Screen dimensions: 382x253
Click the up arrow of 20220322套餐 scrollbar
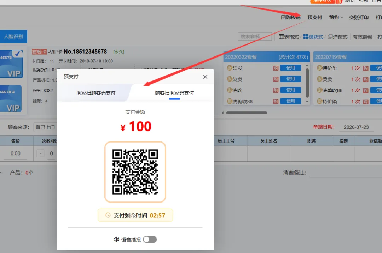point(307,65)
